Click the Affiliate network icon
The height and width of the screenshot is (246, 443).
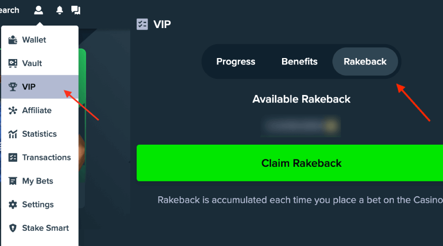[x=13, y=110]
